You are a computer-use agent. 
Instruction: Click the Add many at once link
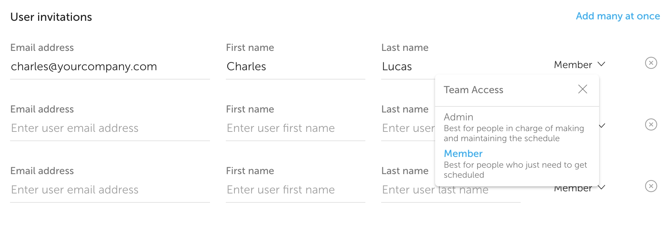[618, 16]
